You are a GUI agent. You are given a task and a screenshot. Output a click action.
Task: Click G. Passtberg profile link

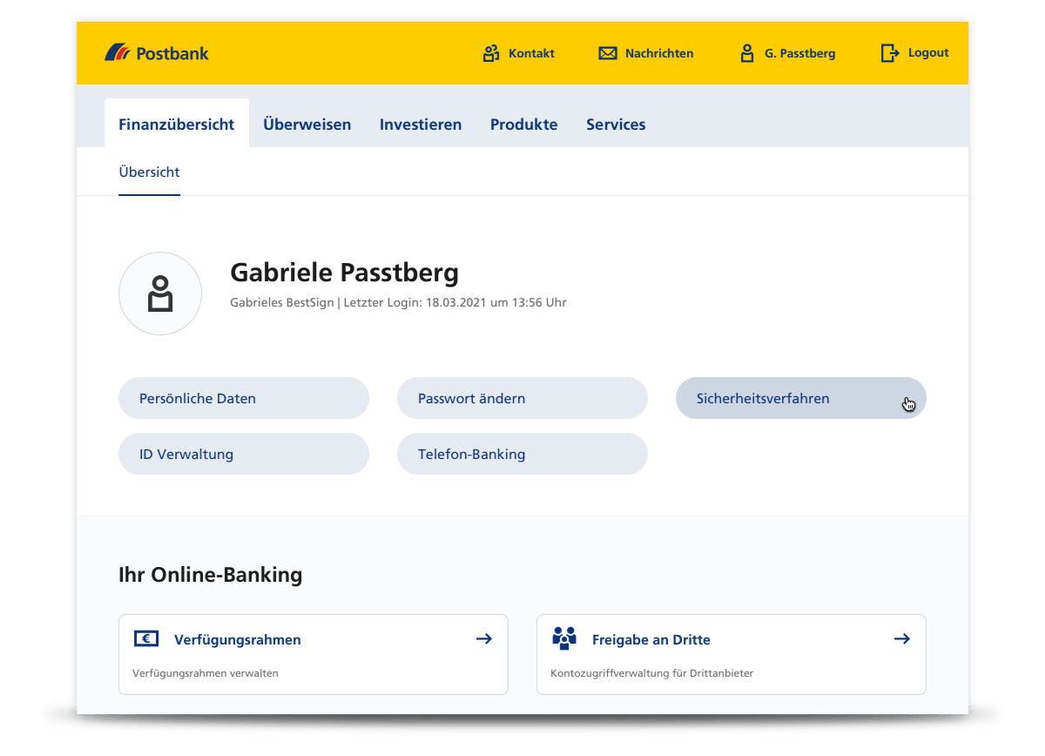pyautogui.click(x=800, y=53)
